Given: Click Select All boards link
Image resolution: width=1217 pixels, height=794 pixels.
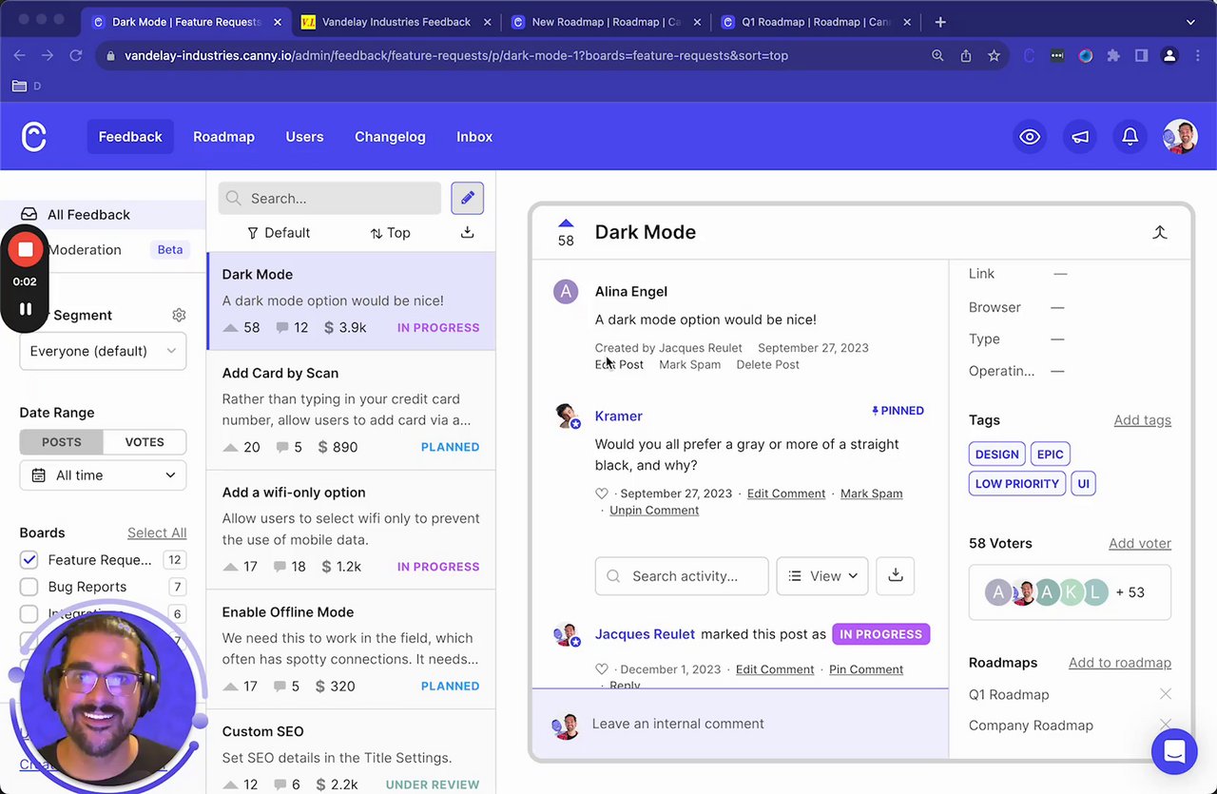Looking at the screenshot, I should point(157,533).
